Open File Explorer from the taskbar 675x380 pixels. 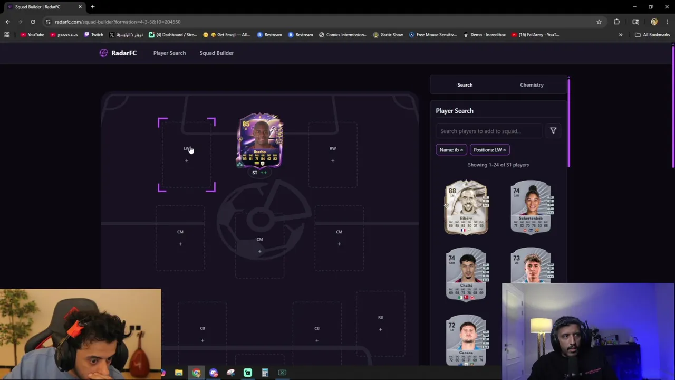tap(179, 373)
